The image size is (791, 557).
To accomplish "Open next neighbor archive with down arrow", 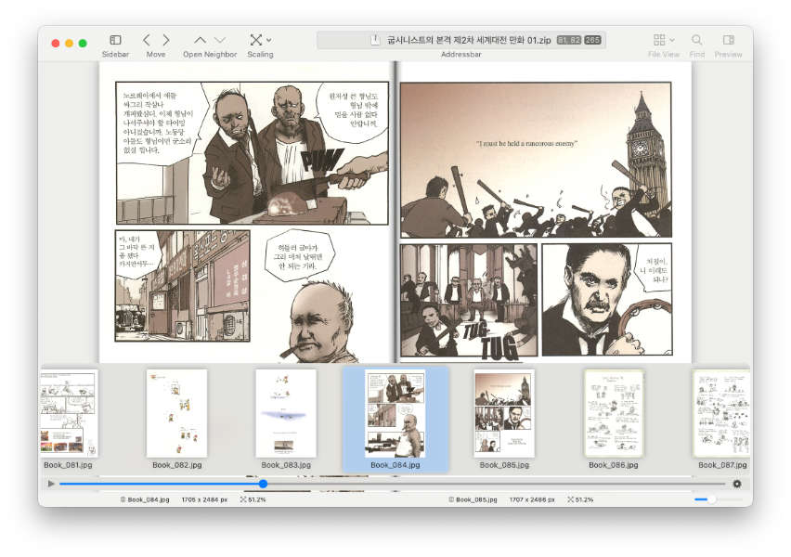I will coord(218,39).
